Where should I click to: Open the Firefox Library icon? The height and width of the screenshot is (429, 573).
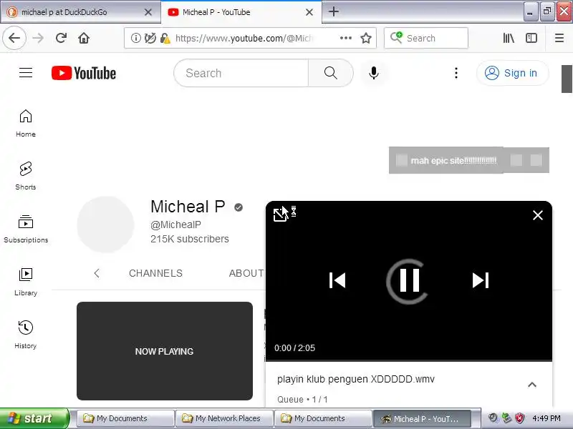[509, 38]
